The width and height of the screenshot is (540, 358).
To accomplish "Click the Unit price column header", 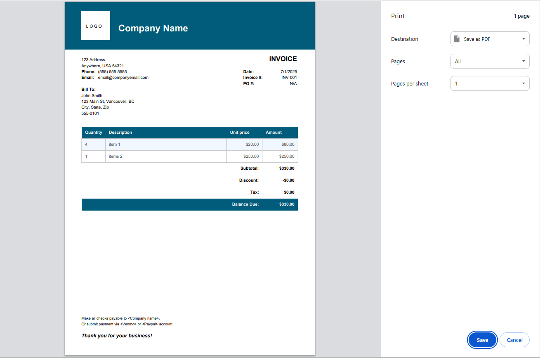I will [240, 133].
